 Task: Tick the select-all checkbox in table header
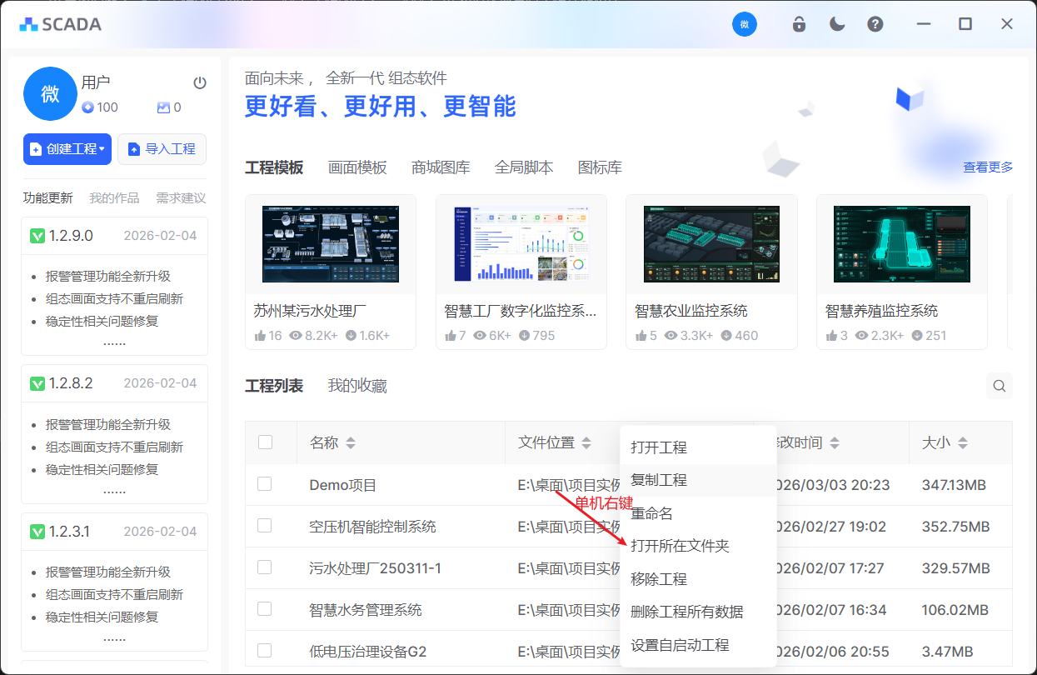coord(265,442)
